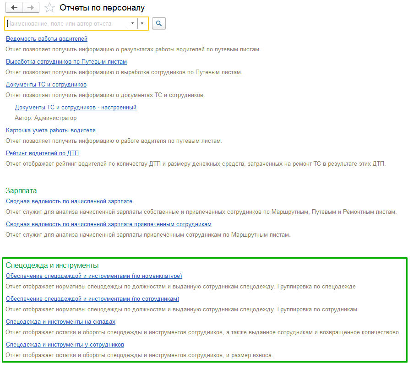This screenshot has width=419, height=369.
Task: Open Карточка учета работы водителя report
Action: tap(51, 130)
